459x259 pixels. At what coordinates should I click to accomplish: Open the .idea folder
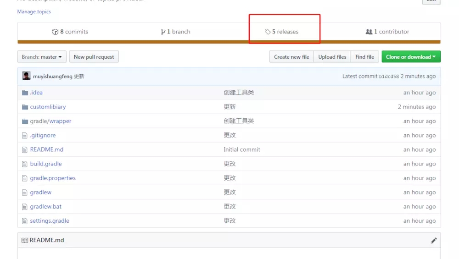pos(36,93)
